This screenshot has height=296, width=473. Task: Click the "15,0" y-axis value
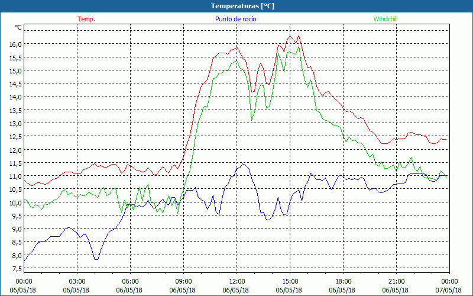(x=15, y=70)
